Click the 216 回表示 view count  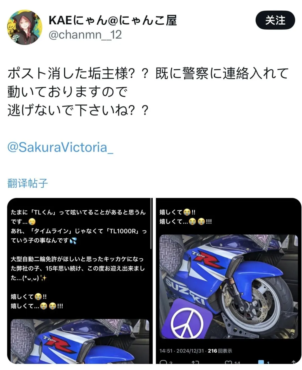(220, 351)
